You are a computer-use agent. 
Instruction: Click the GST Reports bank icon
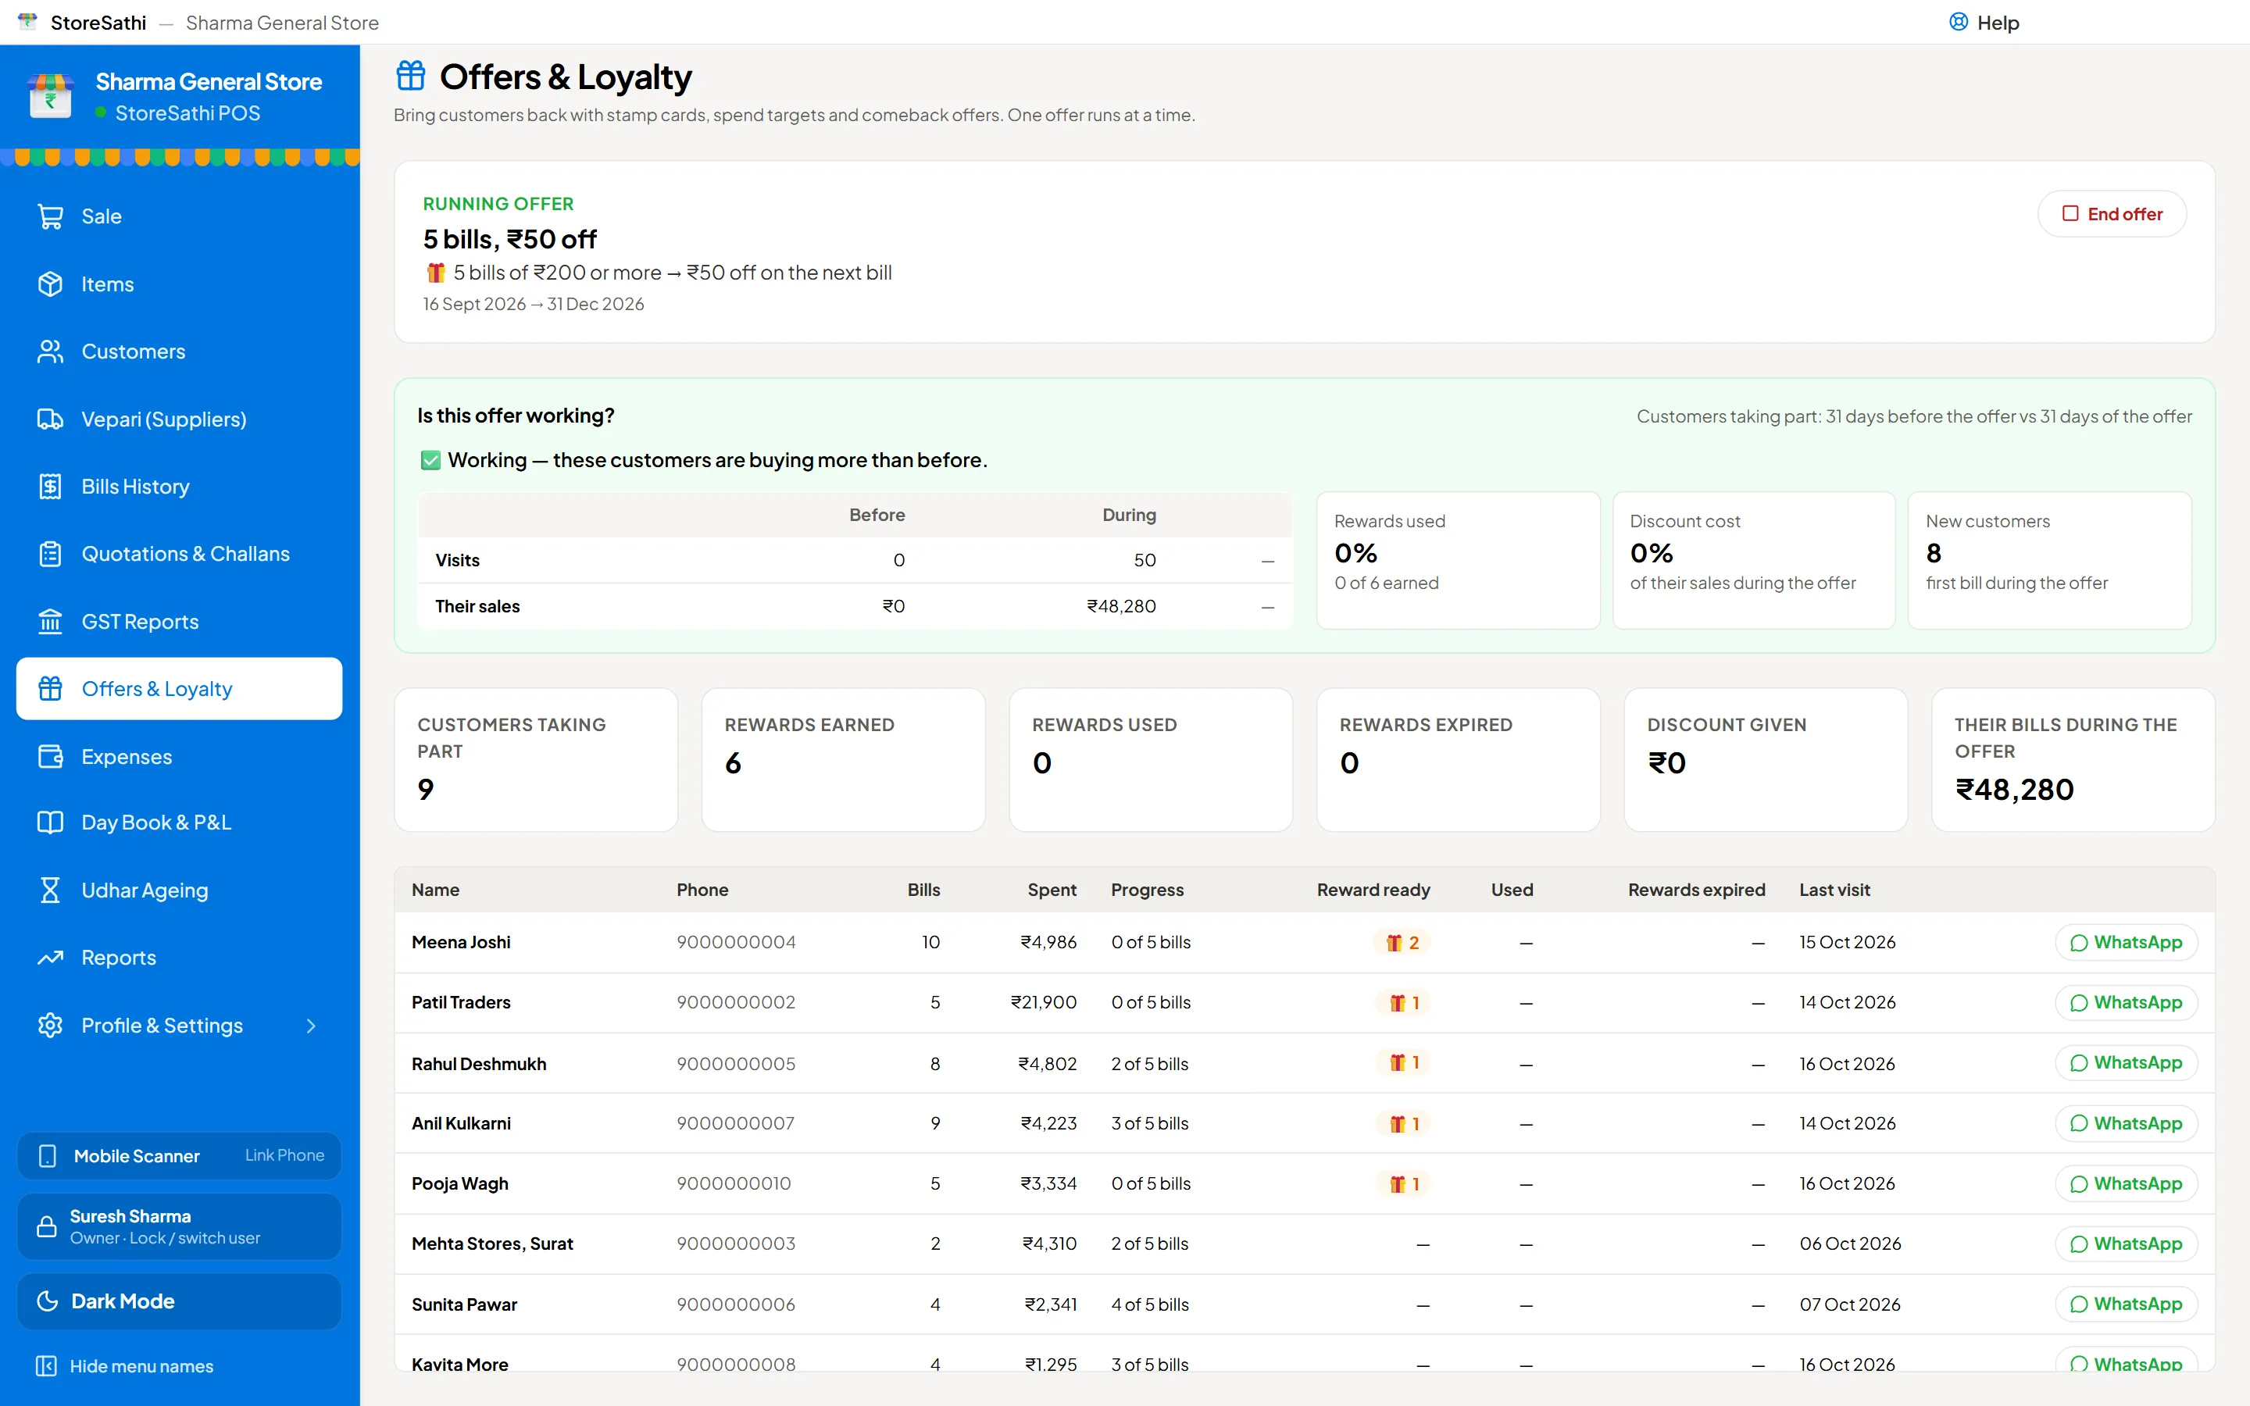click(50, 621)
